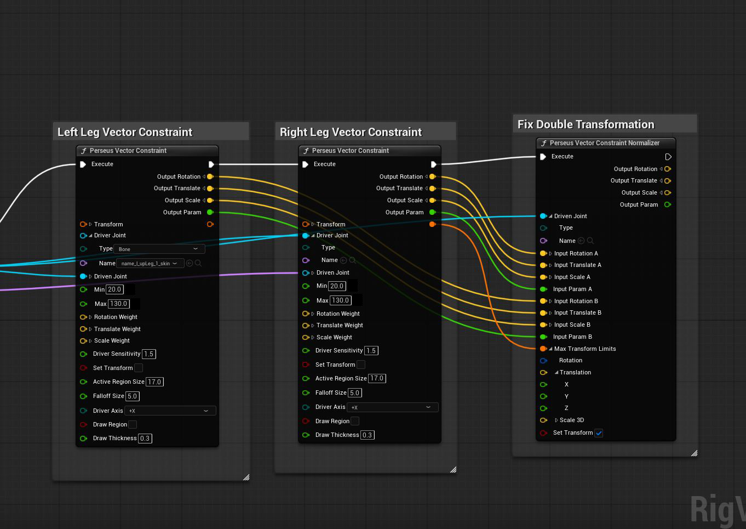746x529 pixels.
Task: Click the Driver Sensitivity field on the Right Leg node
Action: 371,351
